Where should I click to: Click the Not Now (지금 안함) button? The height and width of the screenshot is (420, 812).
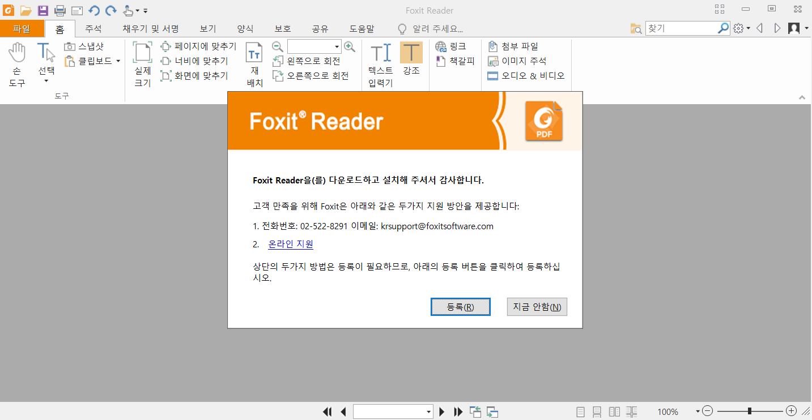tap(537, 307)
